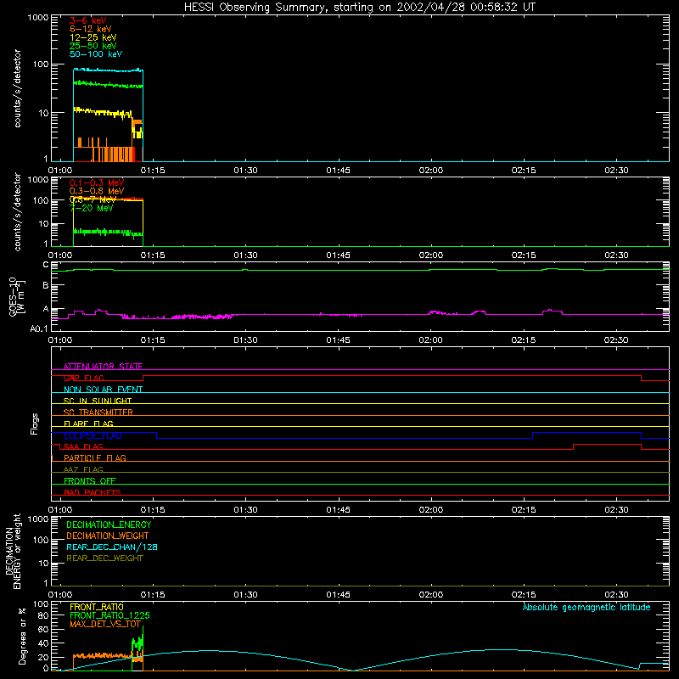Click the FRONT_RATIO legend label

[x=97, y=607]
